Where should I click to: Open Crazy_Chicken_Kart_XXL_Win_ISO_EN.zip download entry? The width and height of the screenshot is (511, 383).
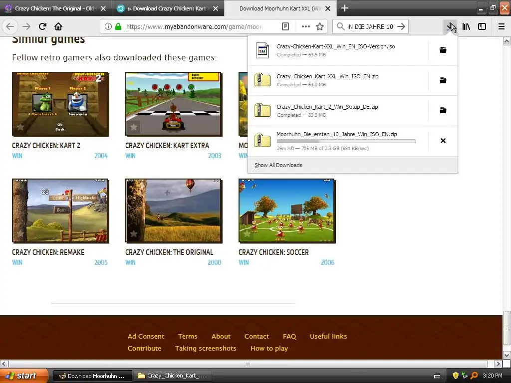[x=338, y=80]
